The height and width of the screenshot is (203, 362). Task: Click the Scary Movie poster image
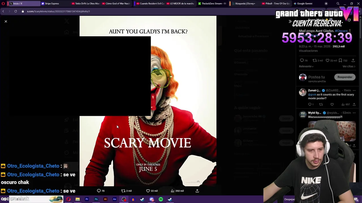pos(148,101)
